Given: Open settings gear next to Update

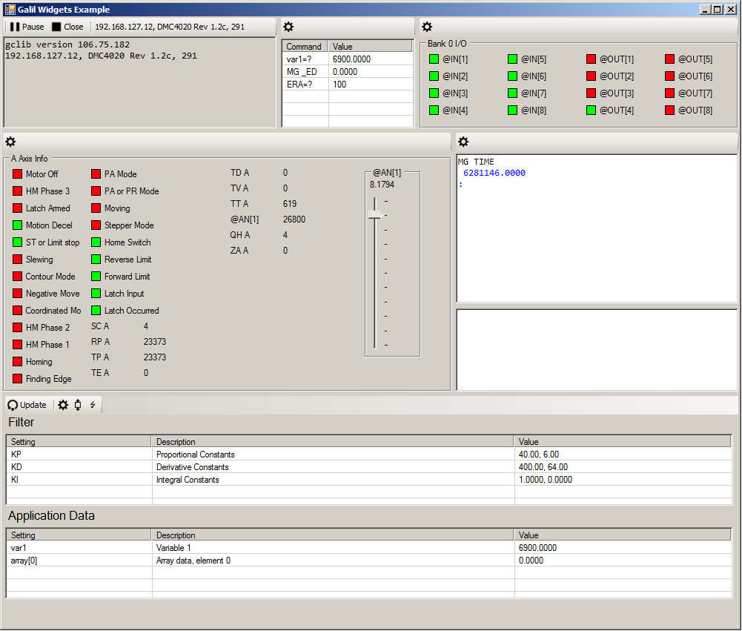Looking at the screenshot, I should [x=63, y=405].
